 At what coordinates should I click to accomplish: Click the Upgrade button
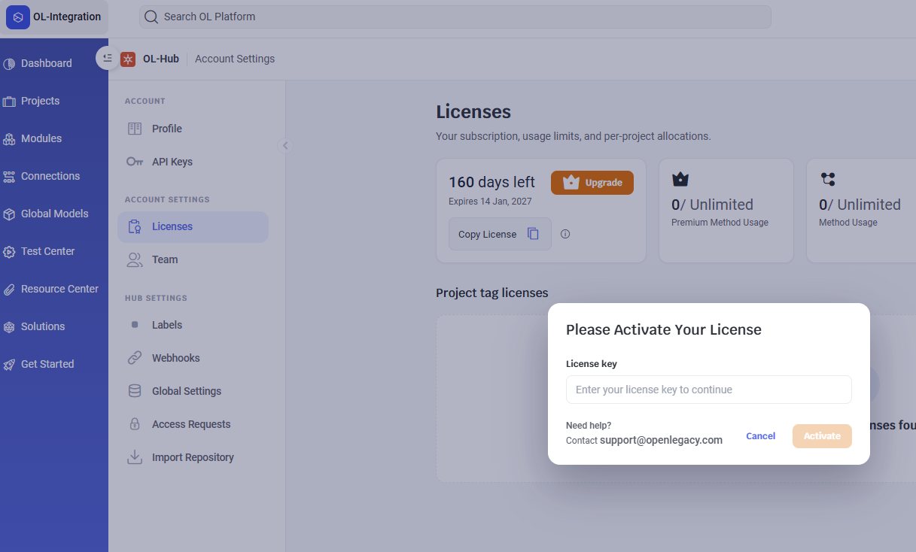point(592,183)
